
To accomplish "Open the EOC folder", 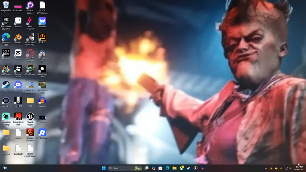I will pyautogui.click(x=30, y=102).
